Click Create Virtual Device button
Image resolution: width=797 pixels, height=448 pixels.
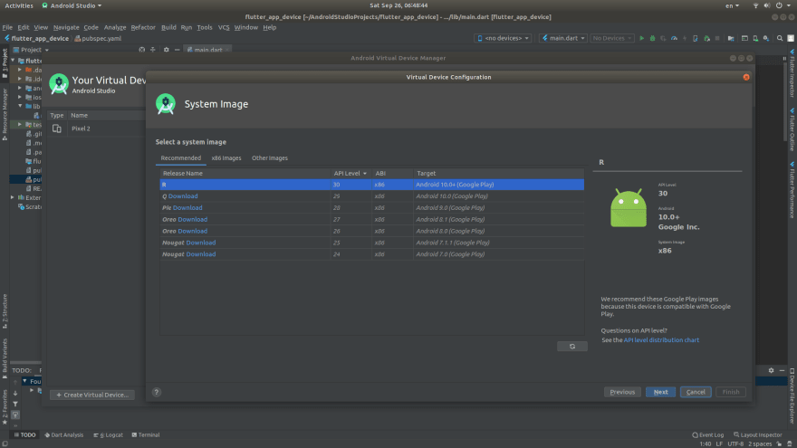point(92,395)
